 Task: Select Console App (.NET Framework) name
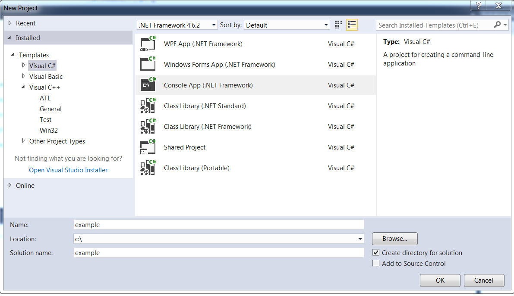(208, 85)
